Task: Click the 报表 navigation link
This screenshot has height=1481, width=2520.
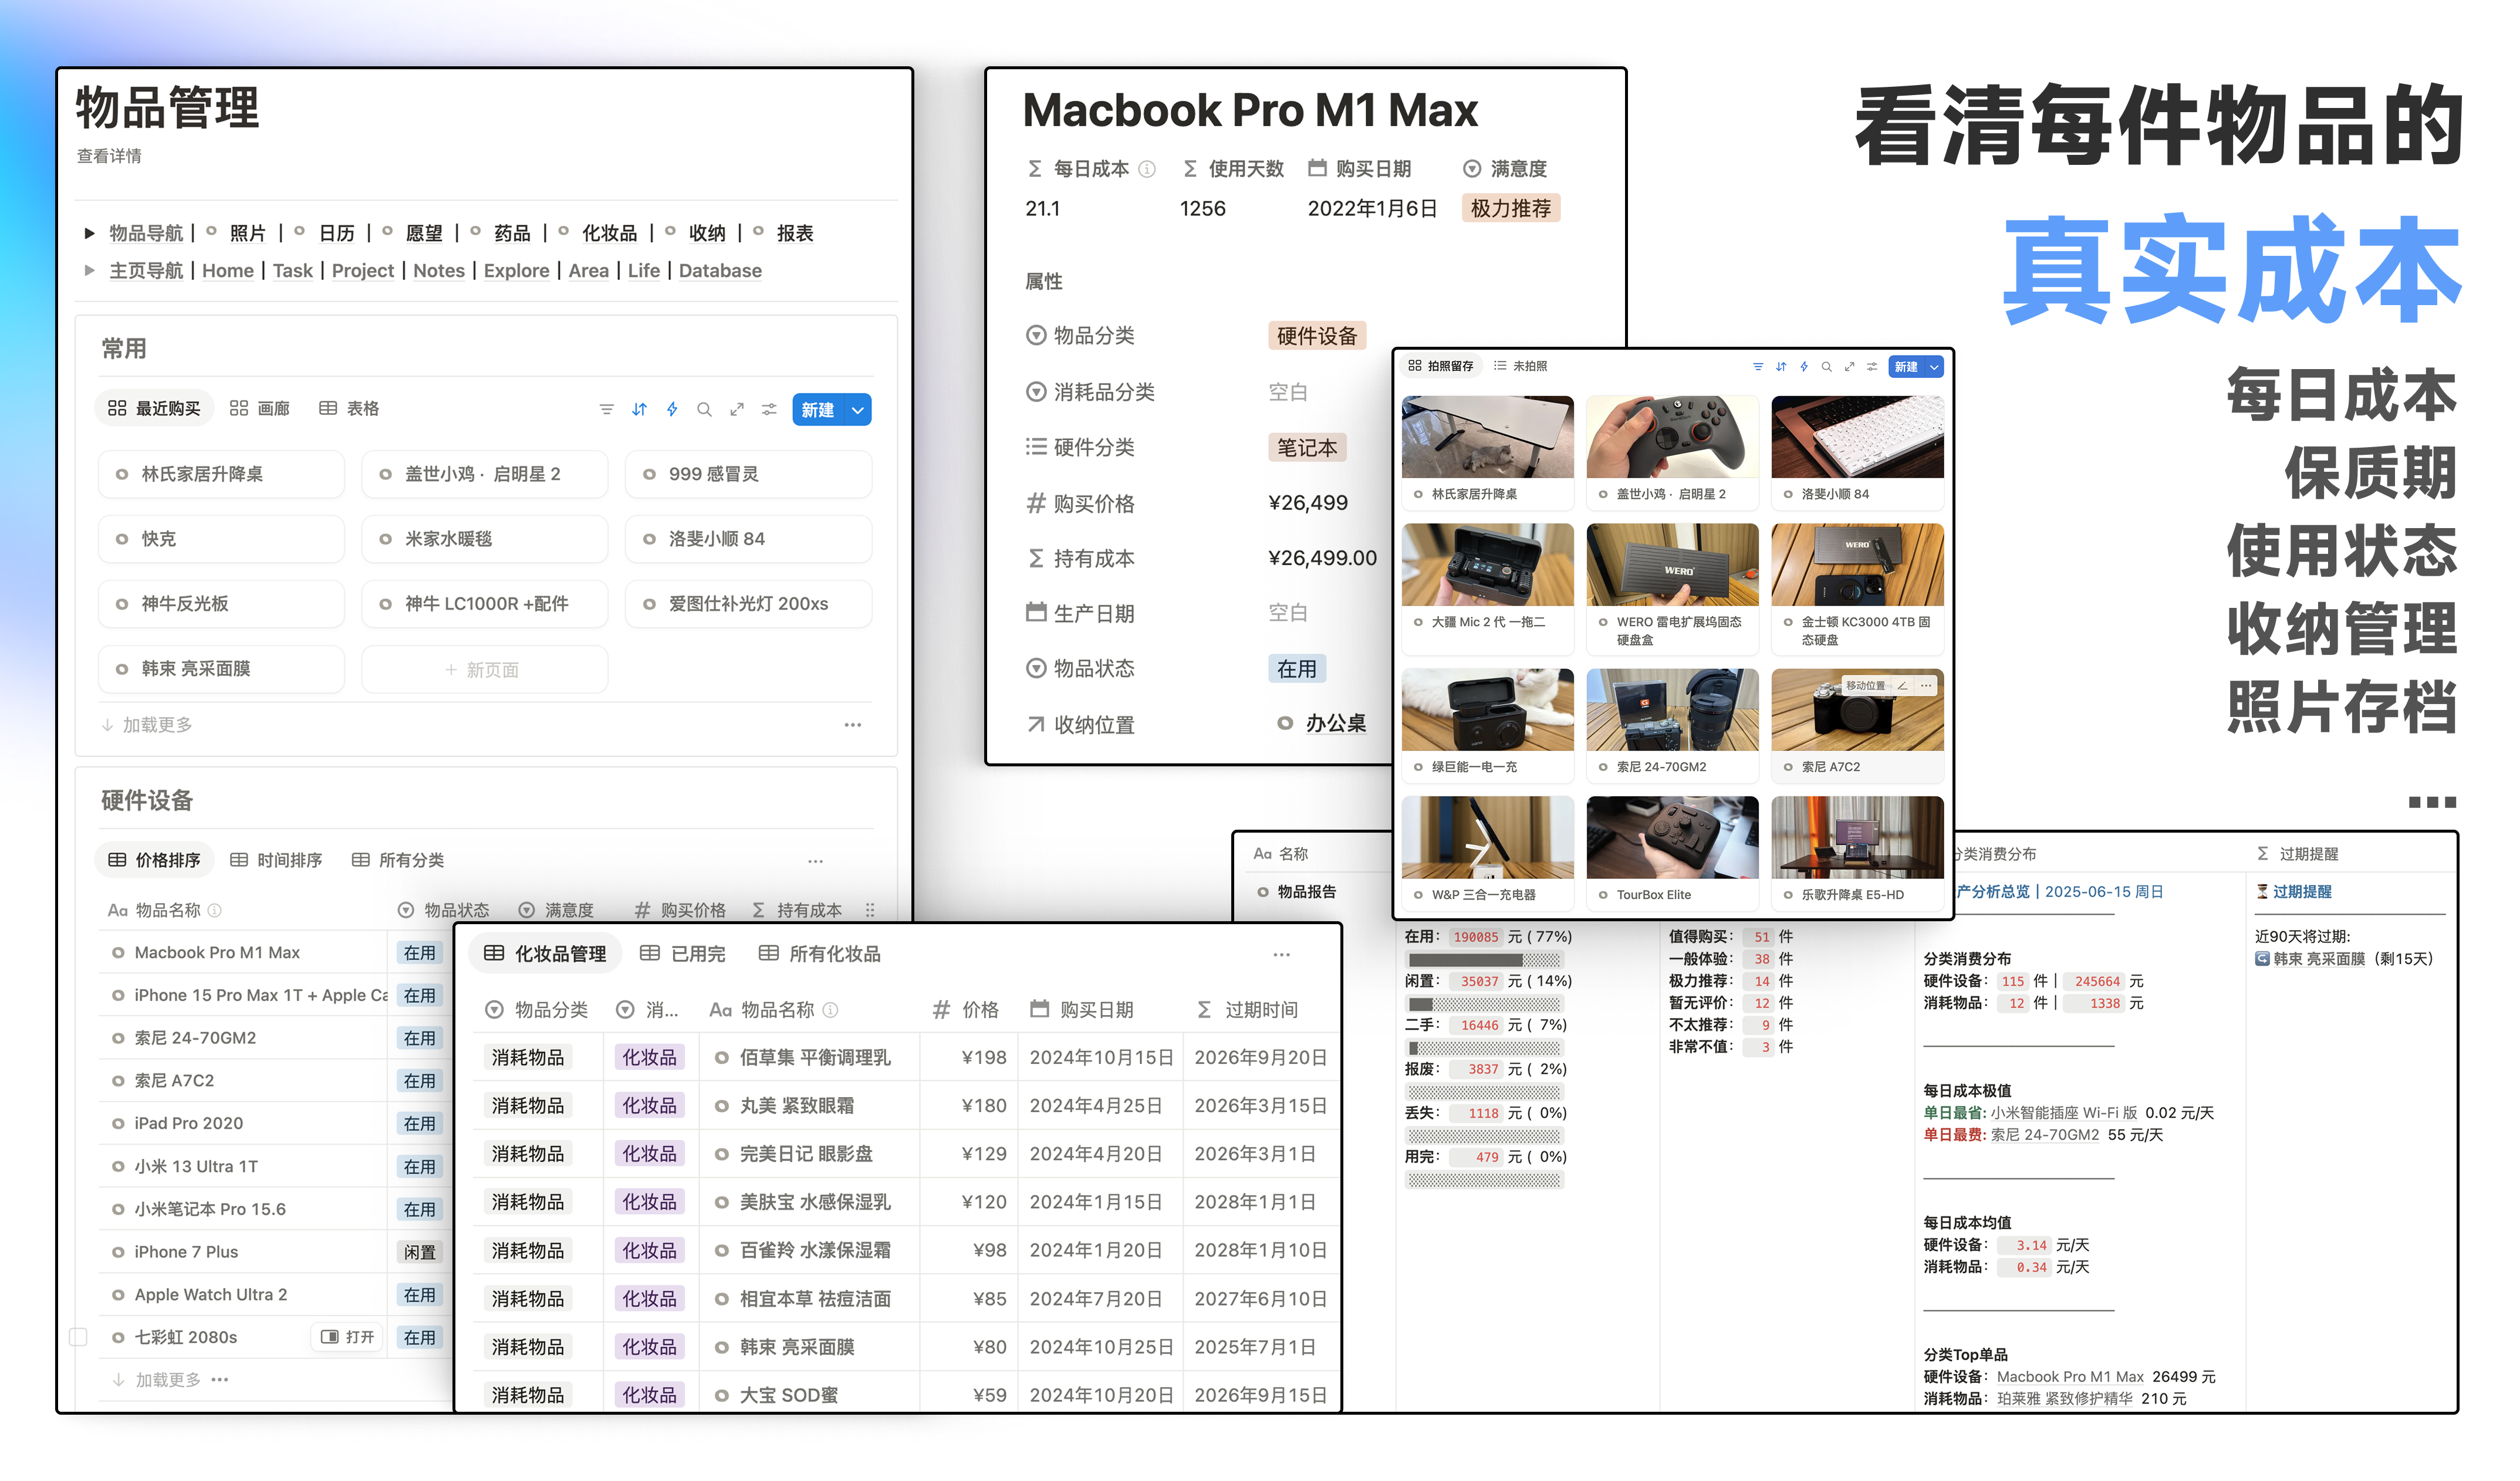Action: point(795,234)
